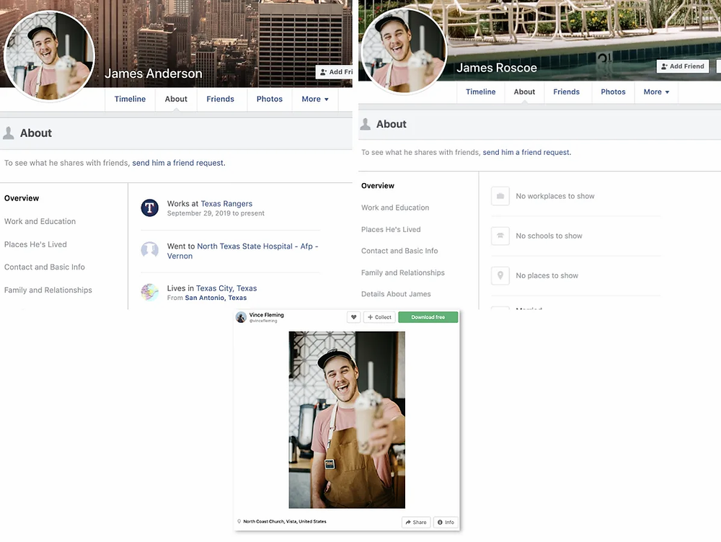Open Work and Education in Roscoe sidebar
Screen dimensions: 721x542
click(x=395, y=208)
